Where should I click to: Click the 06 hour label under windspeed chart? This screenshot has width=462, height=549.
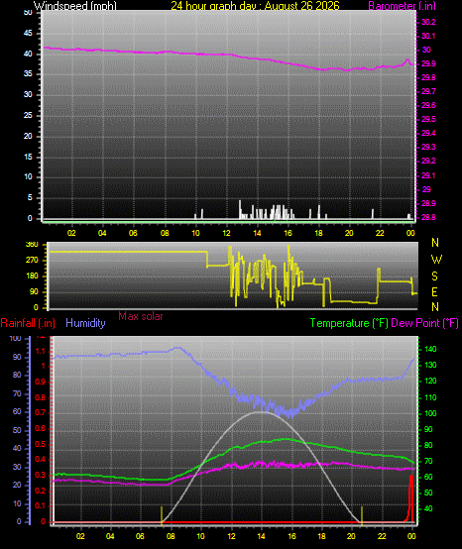[133, 233]
